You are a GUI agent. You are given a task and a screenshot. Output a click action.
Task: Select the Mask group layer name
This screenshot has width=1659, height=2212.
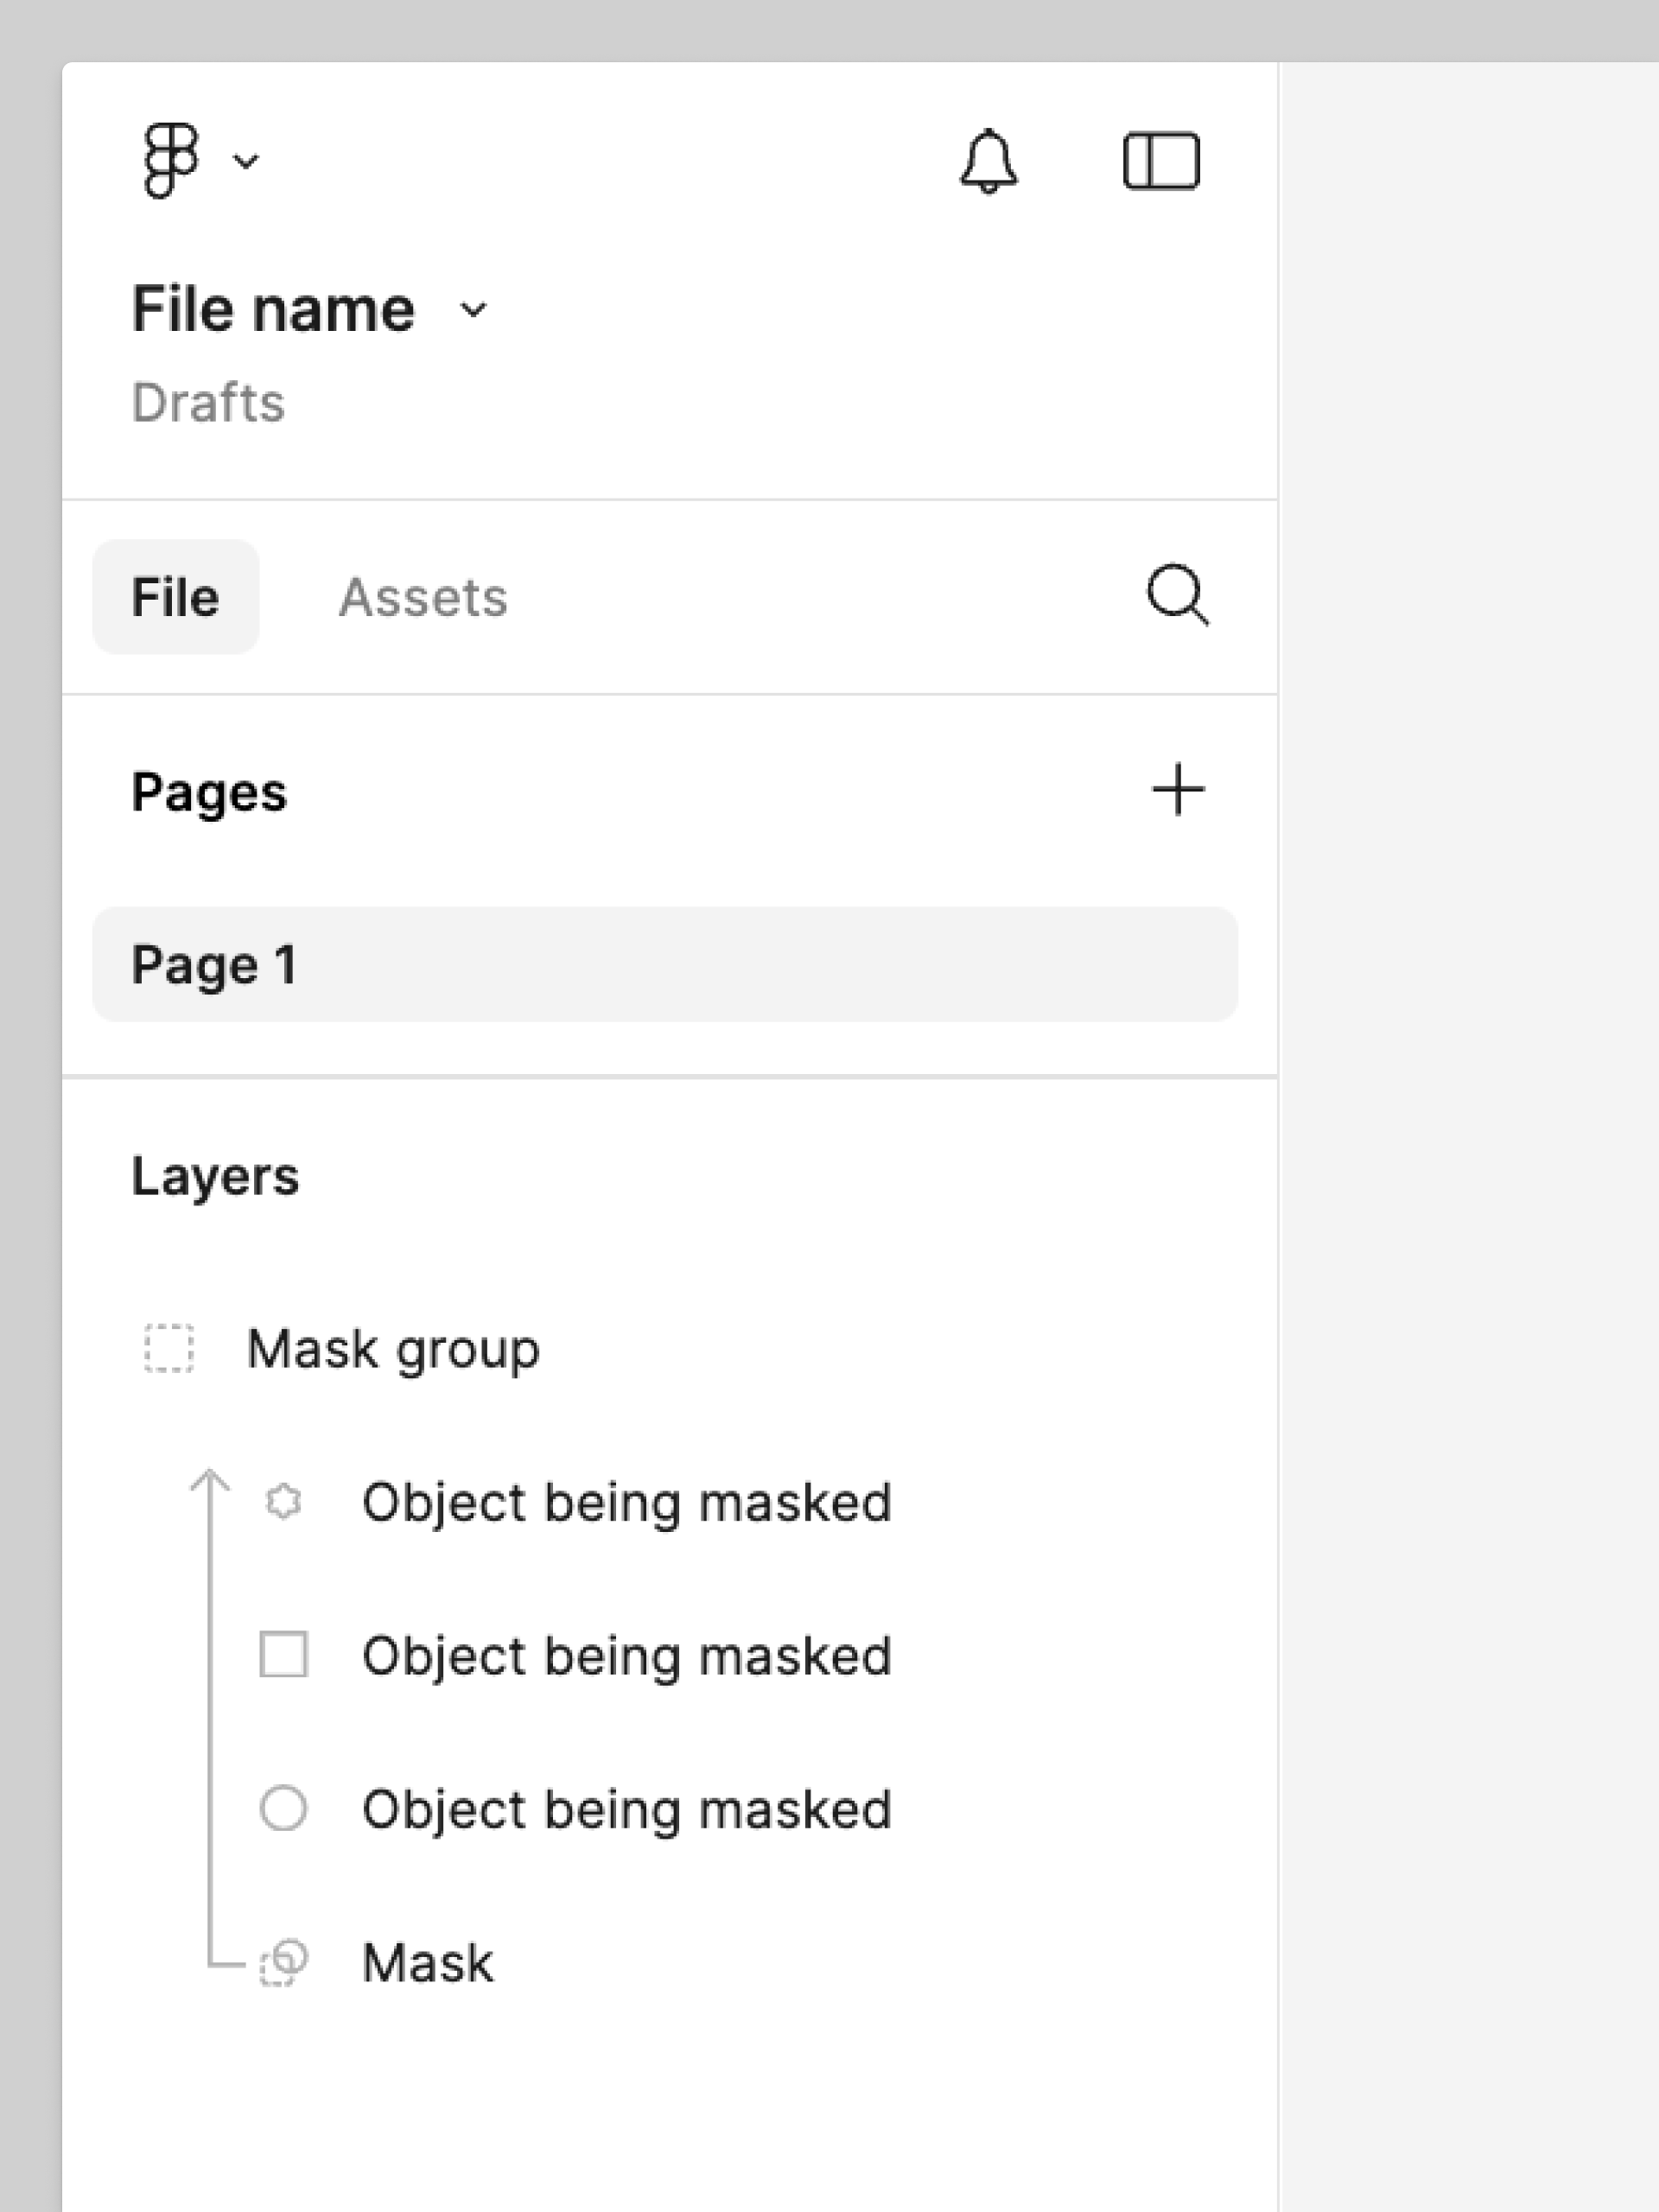pyautogui.click(x=393, y=1348)
